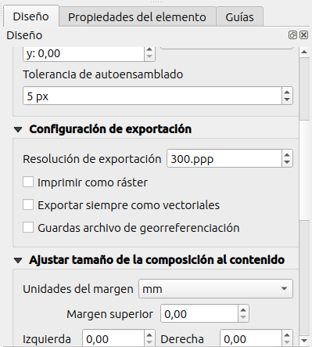Decrease the export resolution with down arrow
The height and width of the screenshot is (347, 312).
287,162
